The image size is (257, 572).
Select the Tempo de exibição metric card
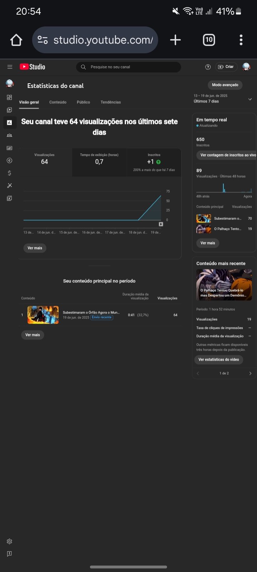[x=99, y=162]
